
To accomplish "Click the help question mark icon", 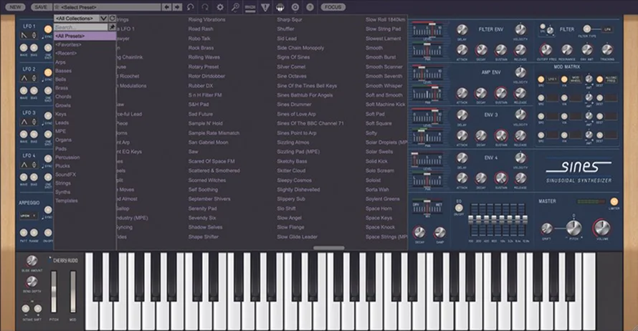I will coord(309,7).
